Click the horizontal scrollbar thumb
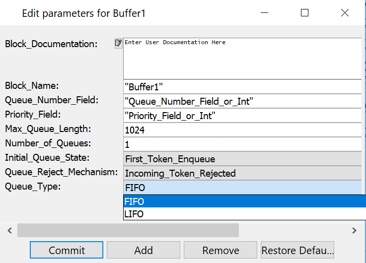Screen dimensions: 366x263 [x=128, y=230]
